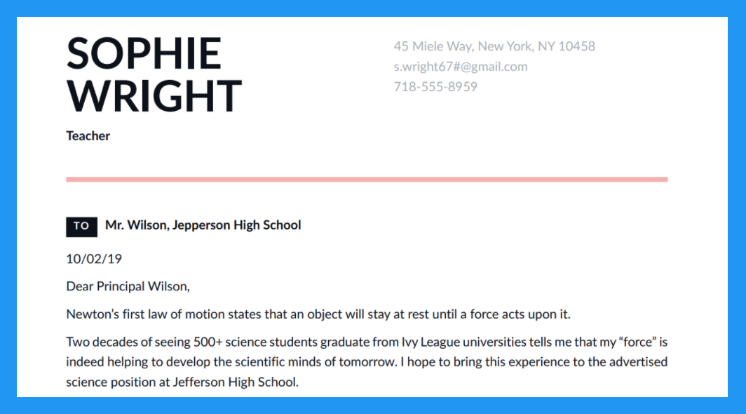Screen dimensions: 746x414
Task: Click the black TO label badge
Action: click(x=82, y=227)
